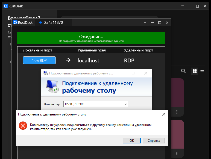Click the RDP window title bar icon
Screen dimensions: 211x159
click(x=46, y=73)
